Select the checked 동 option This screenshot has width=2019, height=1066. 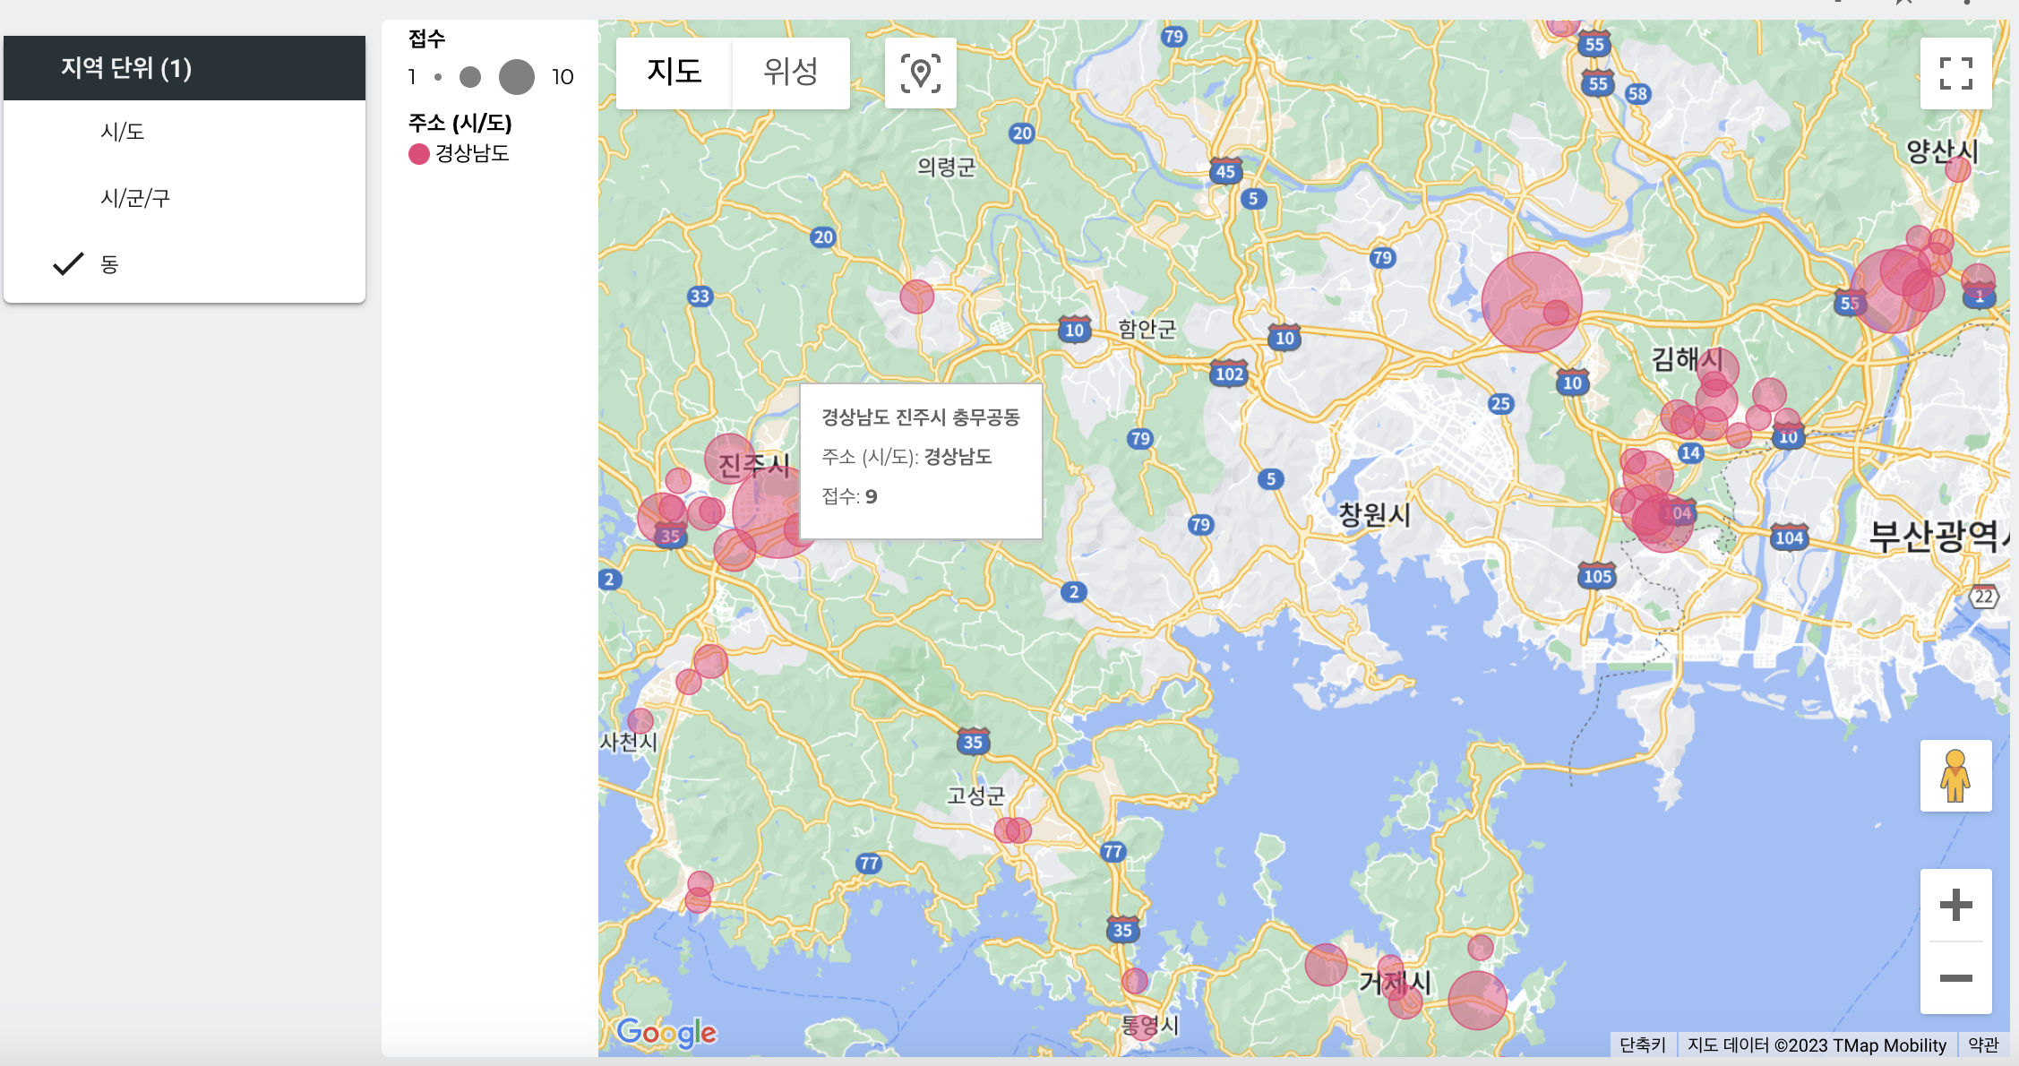pos(109,264)
